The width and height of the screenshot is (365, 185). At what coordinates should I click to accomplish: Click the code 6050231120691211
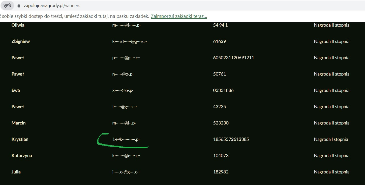pyautogui.click(x=233, y=58)
